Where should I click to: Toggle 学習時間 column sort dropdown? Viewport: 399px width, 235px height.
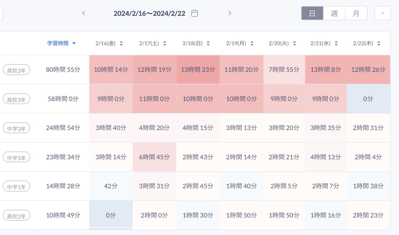(61, 44)
